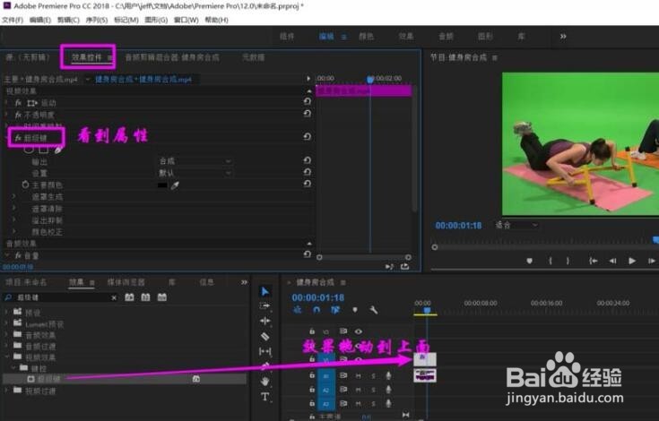
Task: Toggle 超级键 fx effect on or off
Action: (19, 138)
